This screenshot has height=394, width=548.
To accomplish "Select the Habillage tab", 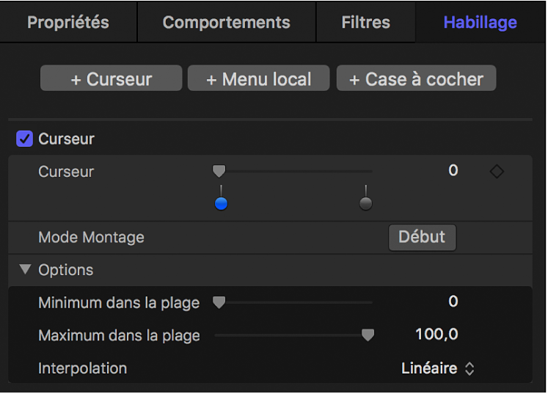I will 480,22.
